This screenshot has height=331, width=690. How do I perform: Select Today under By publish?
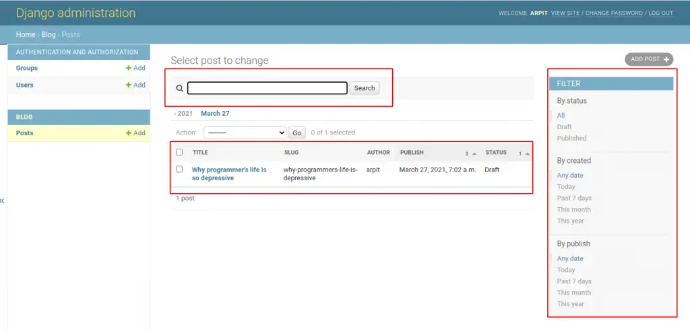pos(566,270)
